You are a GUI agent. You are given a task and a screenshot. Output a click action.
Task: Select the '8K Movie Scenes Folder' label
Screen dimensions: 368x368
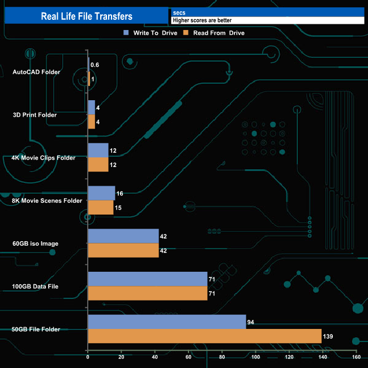(x=47, y=200)
